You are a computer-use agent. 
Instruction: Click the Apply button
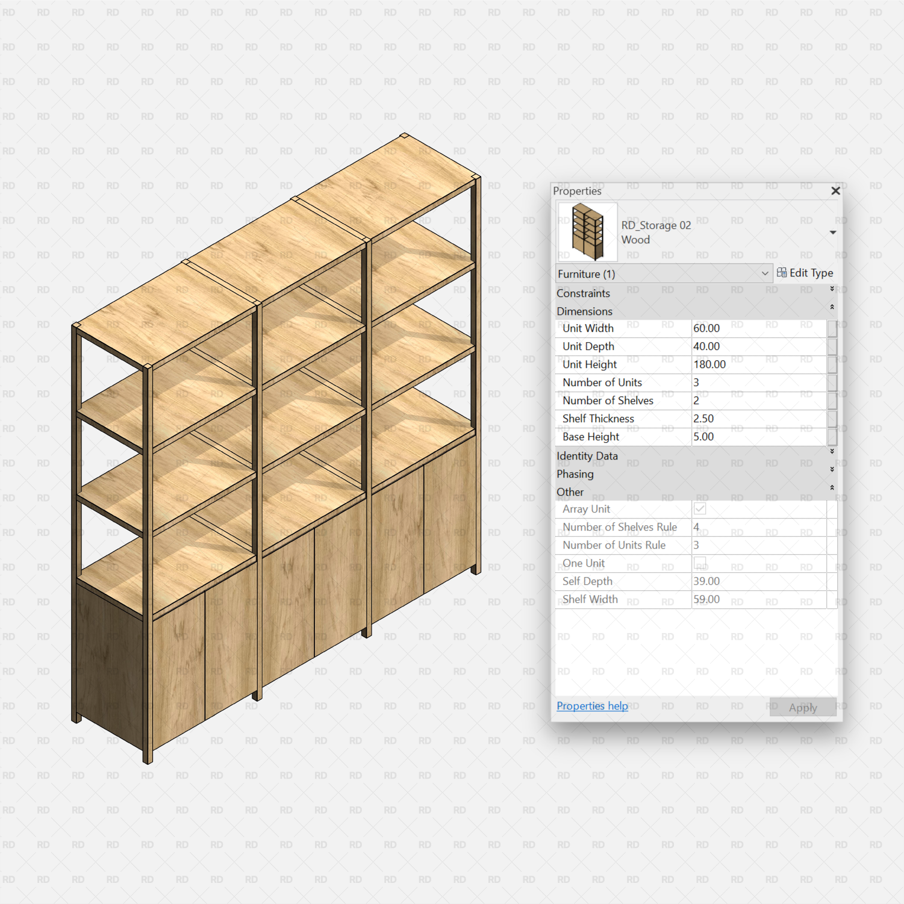(802, 707)
